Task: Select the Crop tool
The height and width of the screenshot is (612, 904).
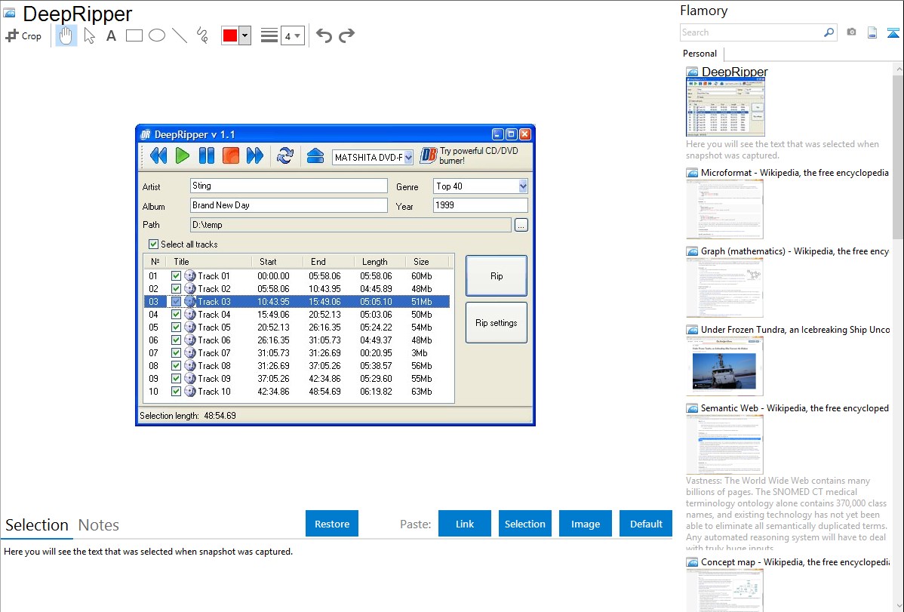Action: click(x=23, y=35)
